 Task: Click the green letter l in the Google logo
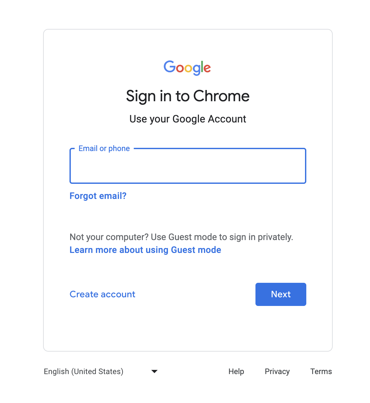(203, 66)
